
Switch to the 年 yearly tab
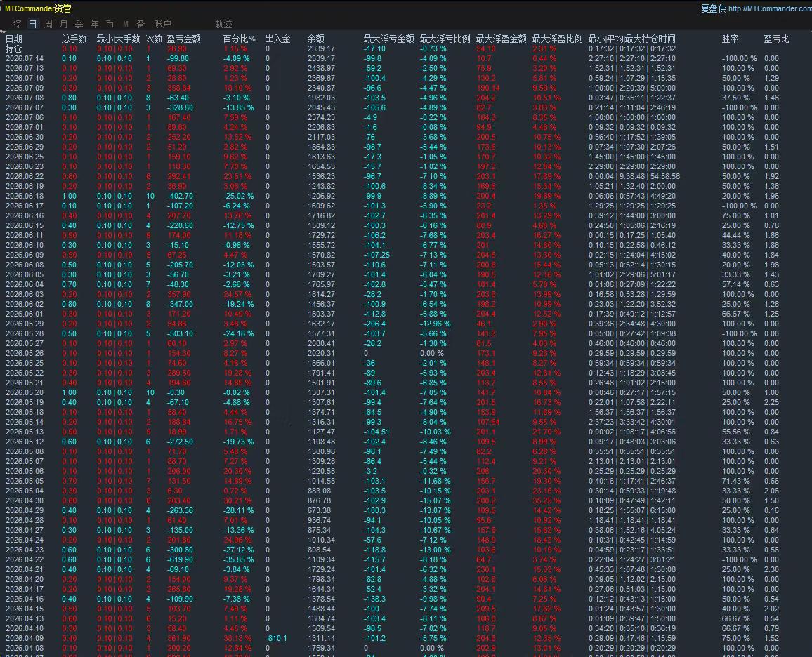tap(94, 24)
